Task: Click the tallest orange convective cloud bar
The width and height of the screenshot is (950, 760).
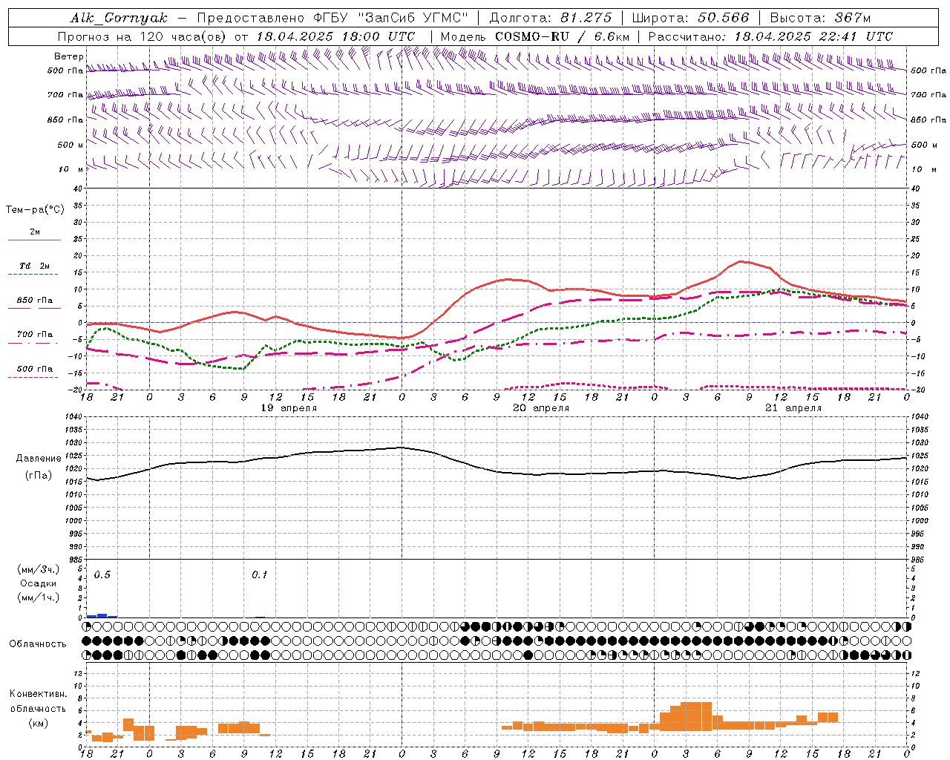Action: [x=696, y=715]
